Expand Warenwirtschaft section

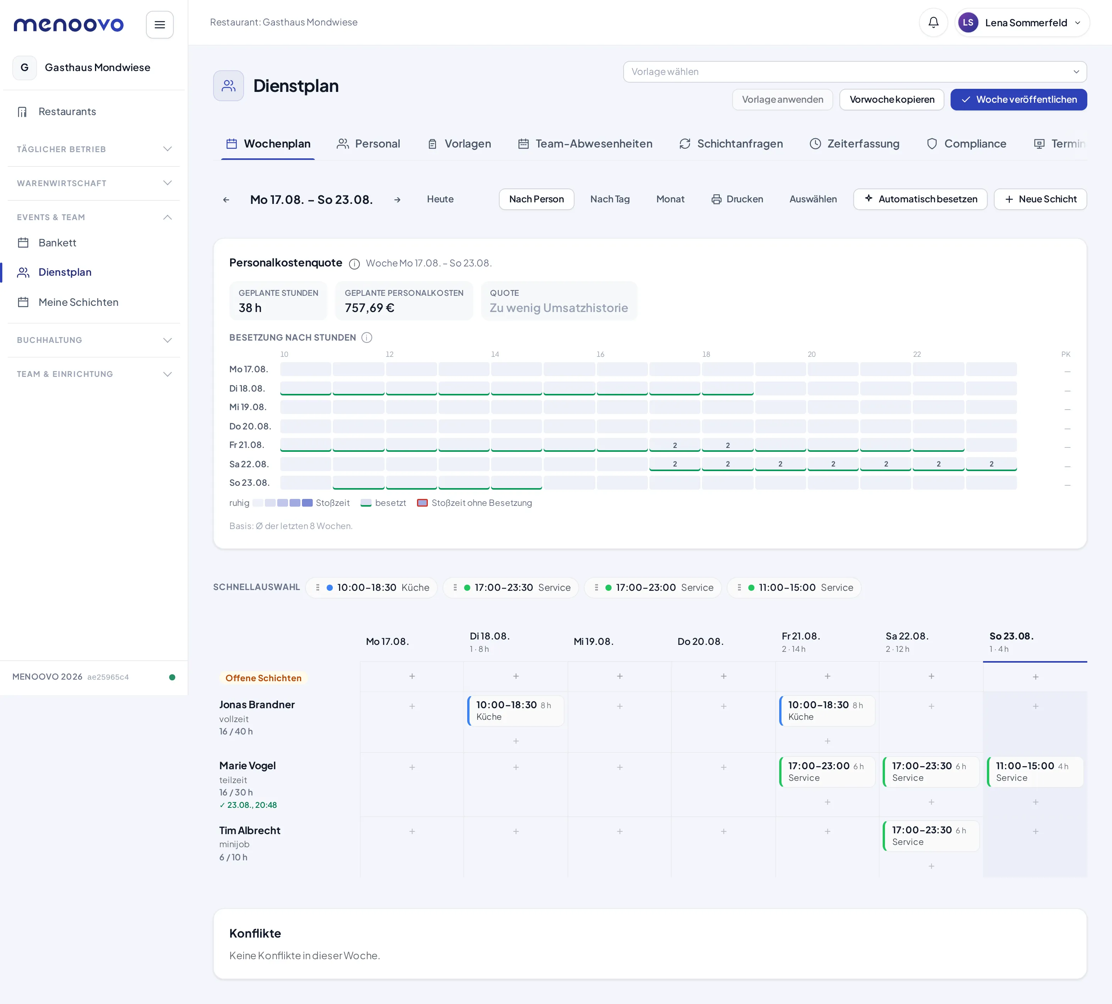(x=94, y=183)
